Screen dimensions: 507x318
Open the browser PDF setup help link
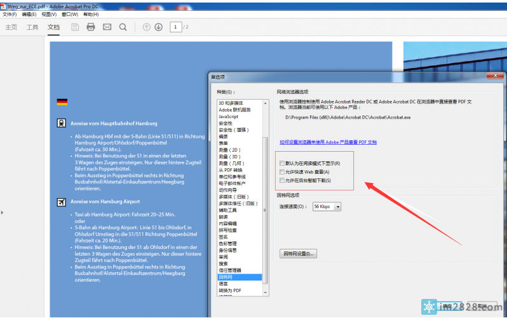(328, 142)
